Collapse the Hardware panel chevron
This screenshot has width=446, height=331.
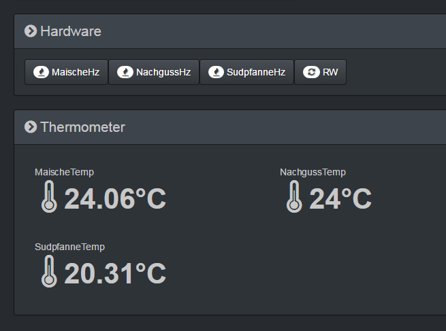pos(31,31)
